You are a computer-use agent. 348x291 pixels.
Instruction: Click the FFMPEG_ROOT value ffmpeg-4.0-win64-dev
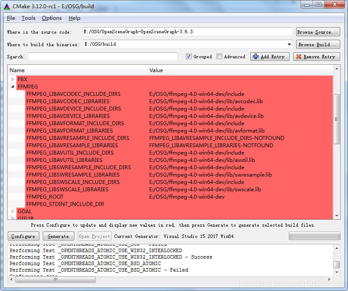(x=187, y=196)
